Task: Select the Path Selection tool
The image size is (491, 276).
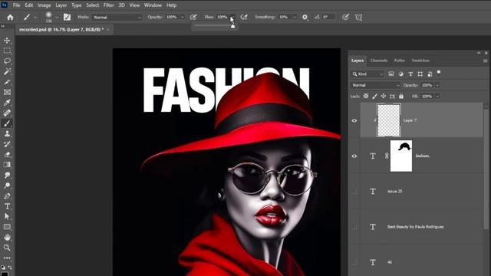Action: [x=7, y=216]
